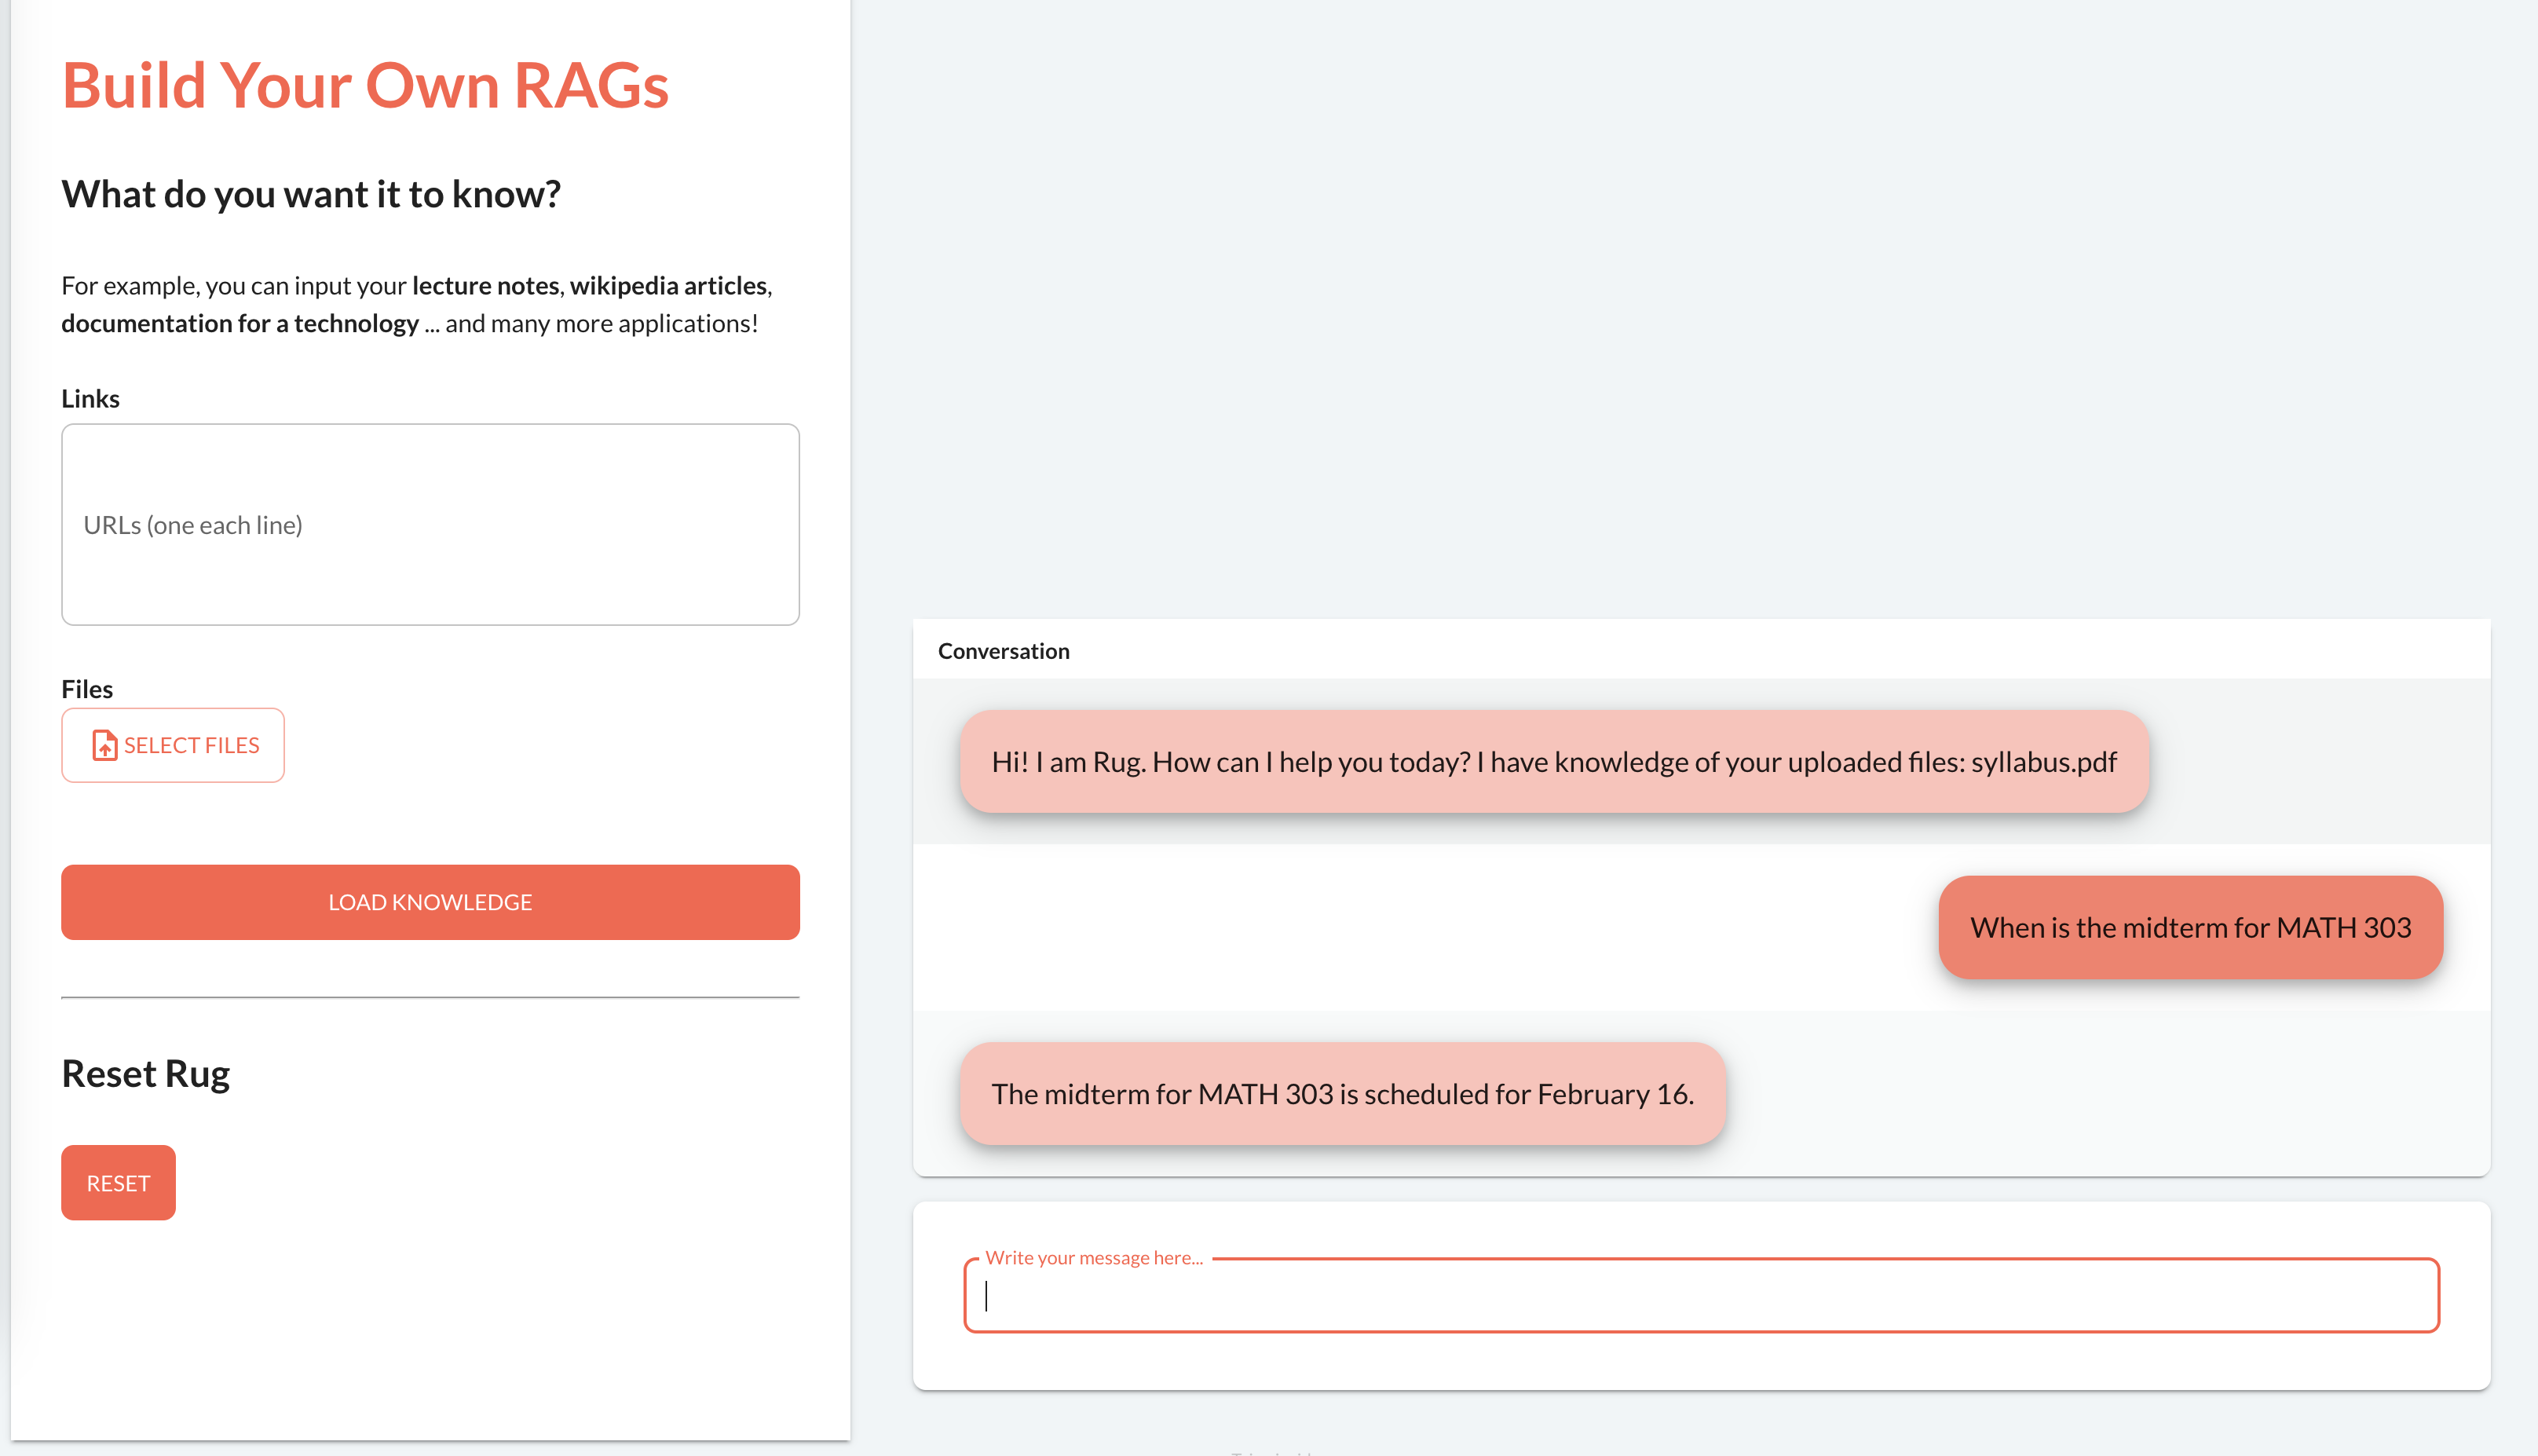Select the 'Links' field label
This screenshot has height=1456, width=2538.
click(90, 398)
